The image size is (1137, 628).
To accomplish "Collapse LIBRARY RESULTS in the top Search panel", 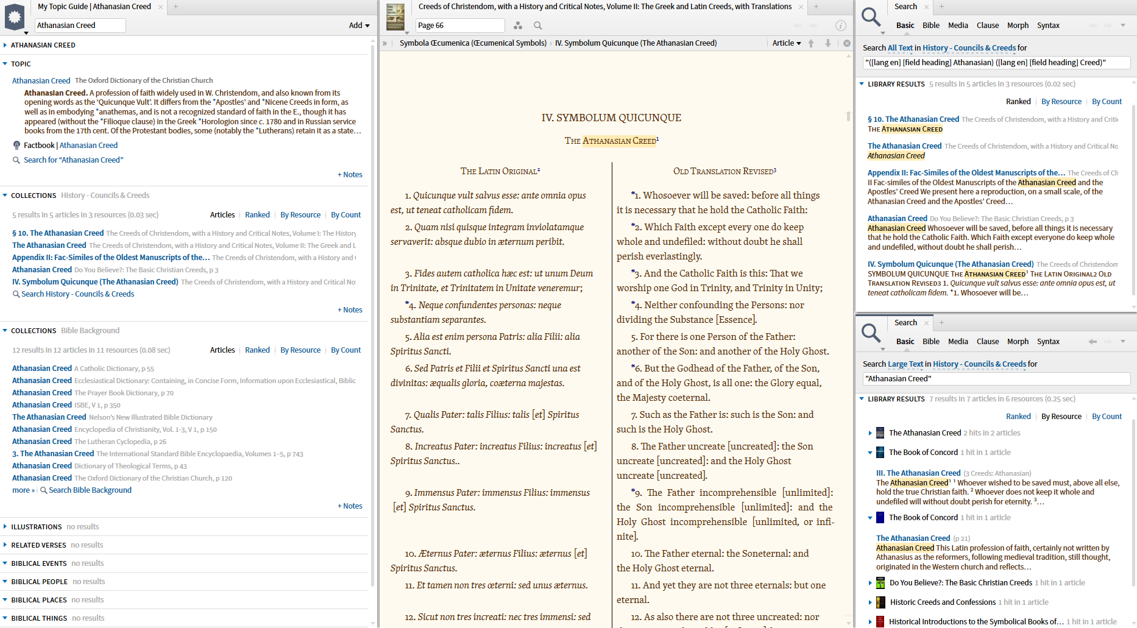I will 862,84.
